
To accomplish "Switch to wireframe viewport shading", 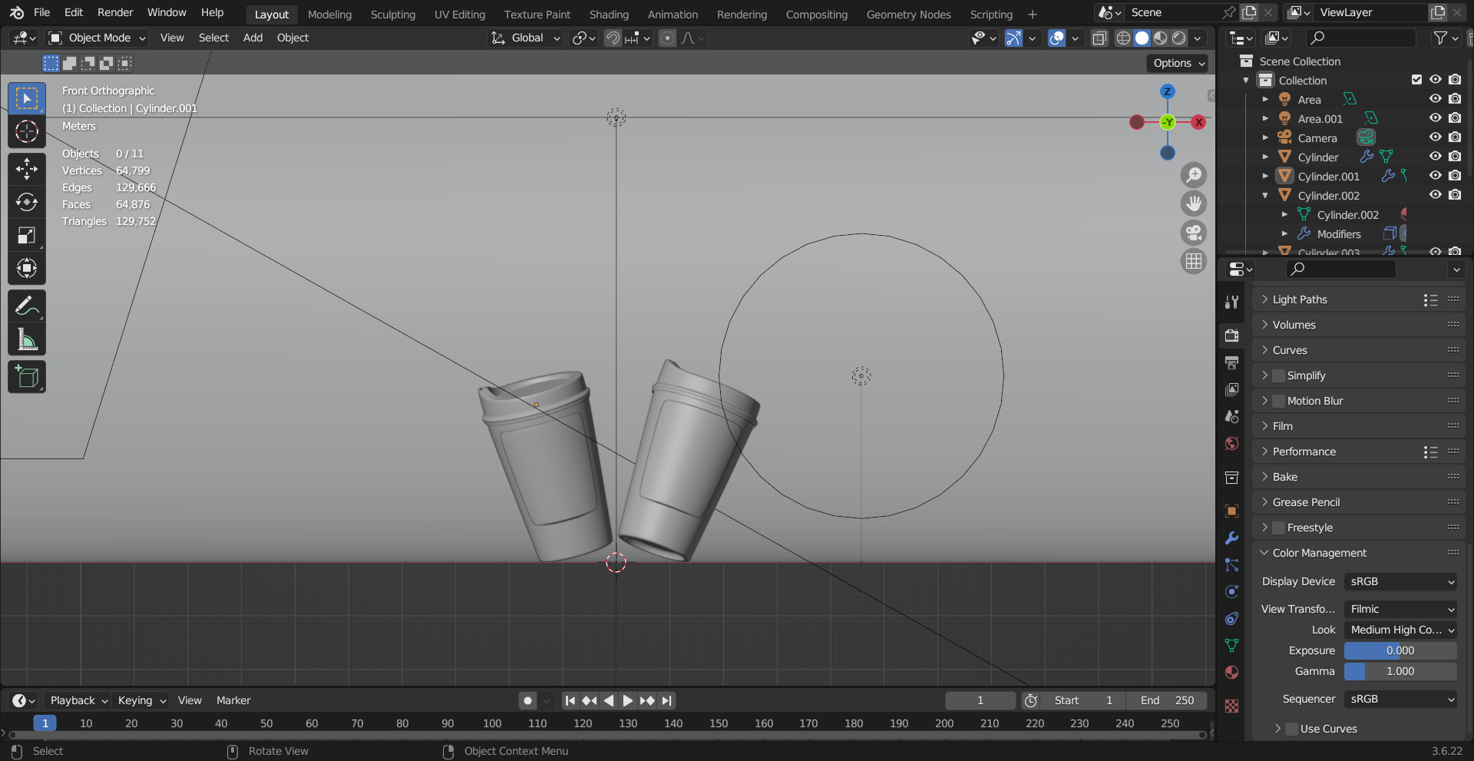I will [1123, 38].
